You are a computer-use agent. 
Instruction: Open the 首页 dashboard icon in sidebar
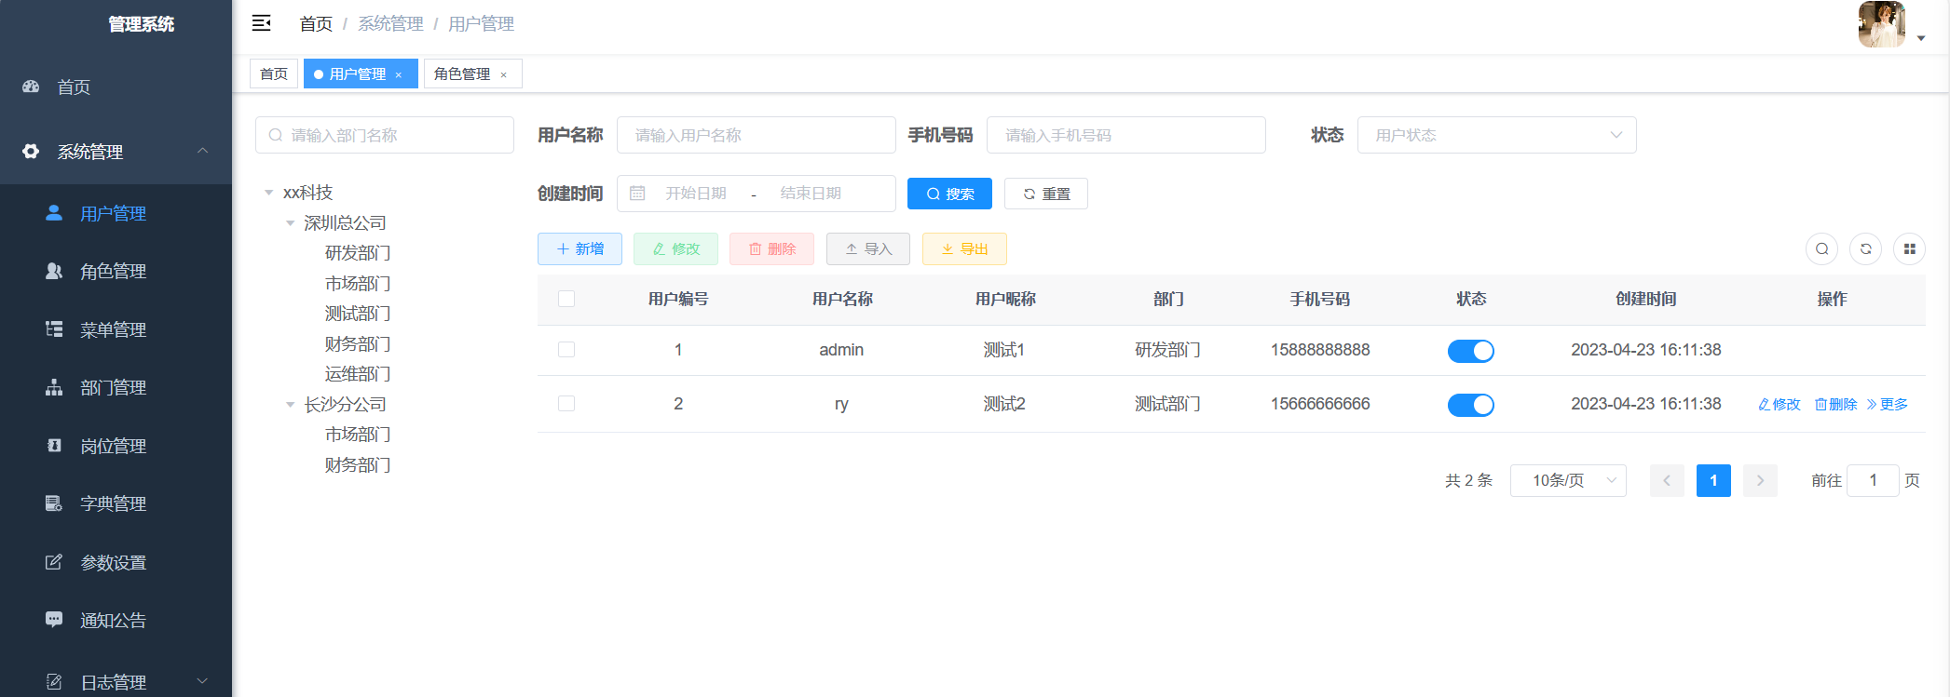[31, 87]
